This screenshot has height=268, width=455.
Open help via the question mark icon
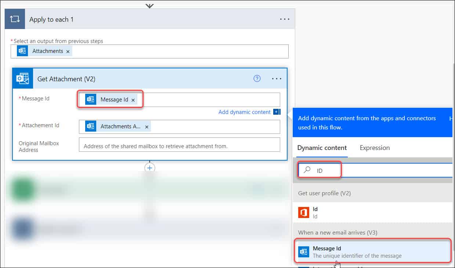[257, 78]
